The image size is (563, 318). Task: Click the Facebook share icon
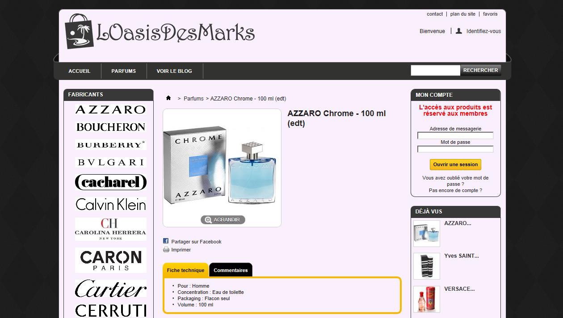pyautogui.click(x=166, y=241)
